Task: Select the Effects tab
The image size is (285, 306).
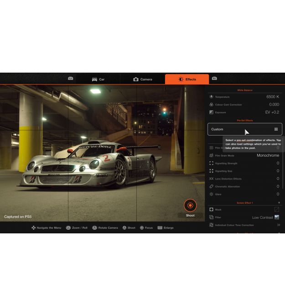Action: click(x=187, y=79)
